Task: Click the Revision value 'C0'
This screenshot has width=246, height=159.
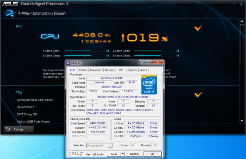Action: 153,106
